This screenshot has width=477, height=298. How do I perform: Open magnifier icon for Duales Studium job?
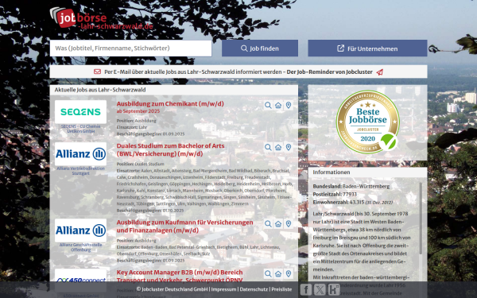point(268,147)
